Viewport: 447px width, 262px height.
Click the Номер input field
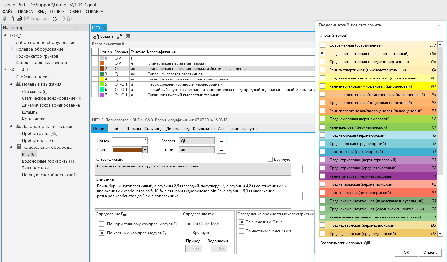[130, 141]
